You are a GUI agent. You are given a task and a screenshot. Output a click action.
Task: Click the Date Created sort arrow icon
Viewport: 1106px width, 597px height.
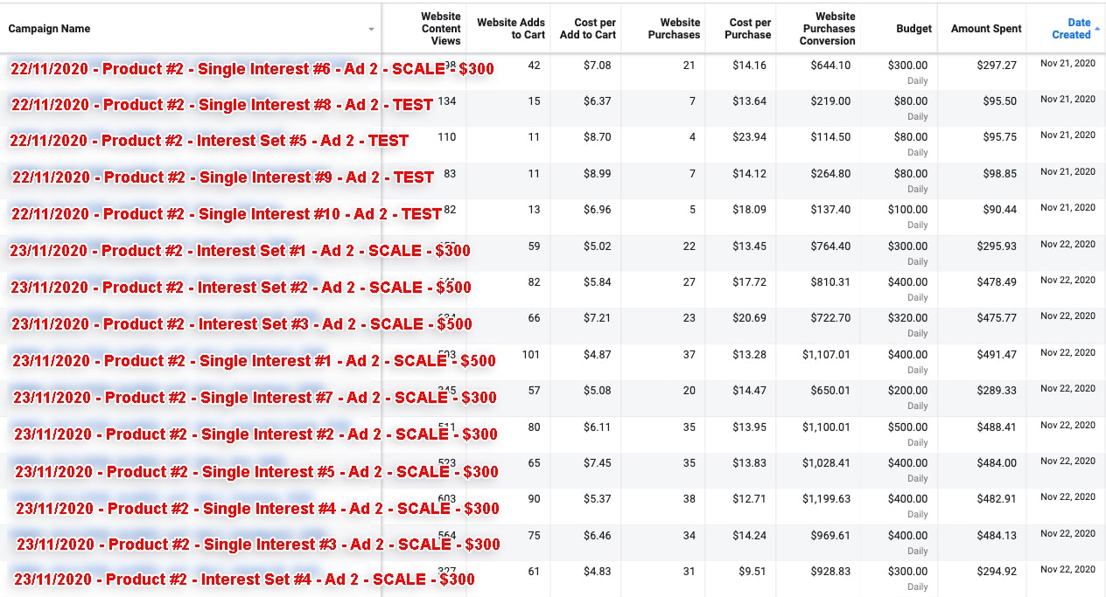pyautogui.click(x=1097, y=29)
